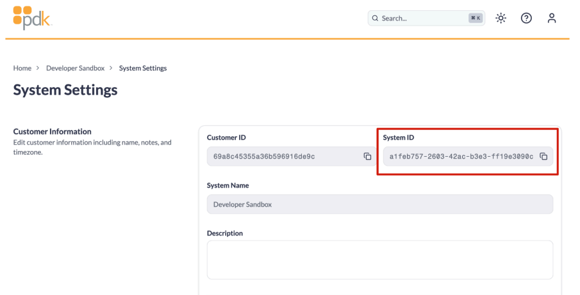Image resolution: width=580 pixels, height=295 pixels.
Task: Select the Customer ID value field
Action: [x=291, y=157]
